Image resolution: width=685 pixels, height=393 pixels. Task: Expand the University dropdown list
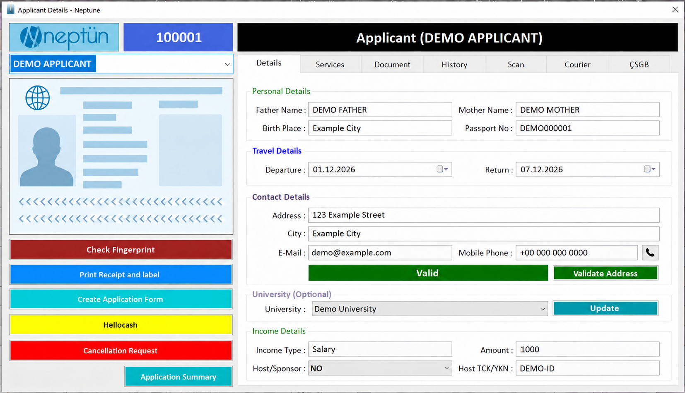point(543,309)
